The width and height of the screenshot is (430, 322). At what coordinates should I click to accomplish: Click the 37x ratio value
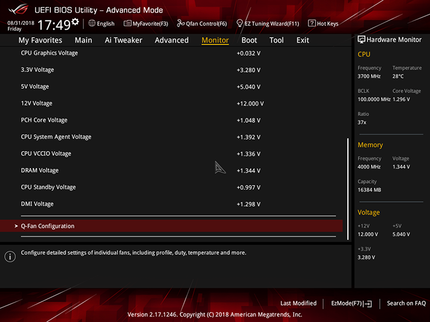362,122
